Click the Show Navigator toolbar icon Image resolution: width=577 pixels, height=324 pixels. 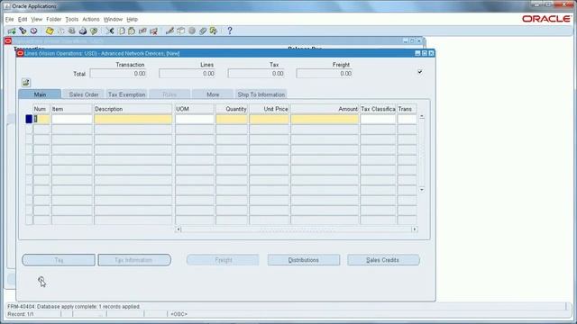point(34,31)
